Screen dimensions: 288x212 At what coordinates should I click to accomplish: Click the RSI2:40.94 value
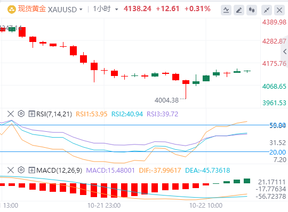pos(127,114)
